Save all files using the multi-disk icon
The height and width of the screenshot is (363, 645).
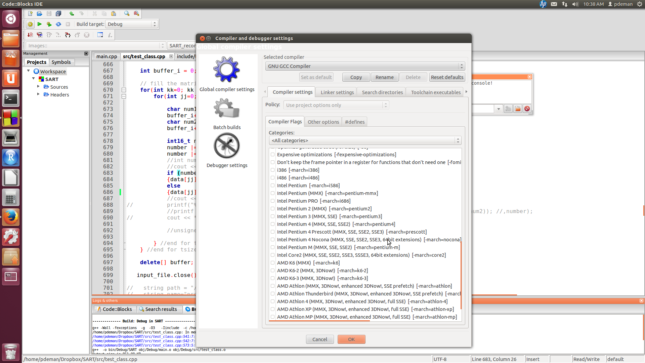click(x=58, y=13)
